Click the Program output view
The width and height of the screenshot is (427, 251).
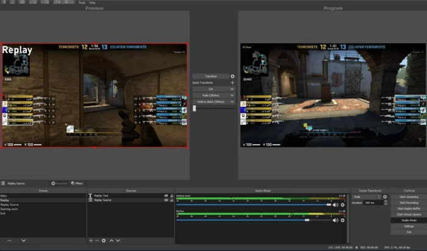click(333, 95)
